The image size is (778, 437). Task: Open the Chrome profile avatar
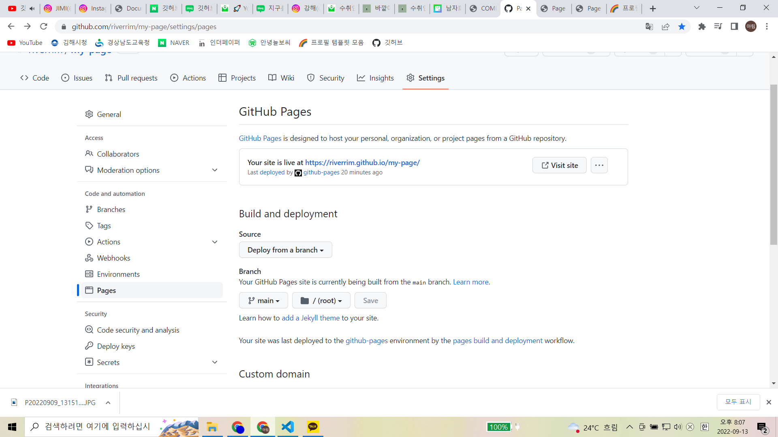[x=751, y=26]
